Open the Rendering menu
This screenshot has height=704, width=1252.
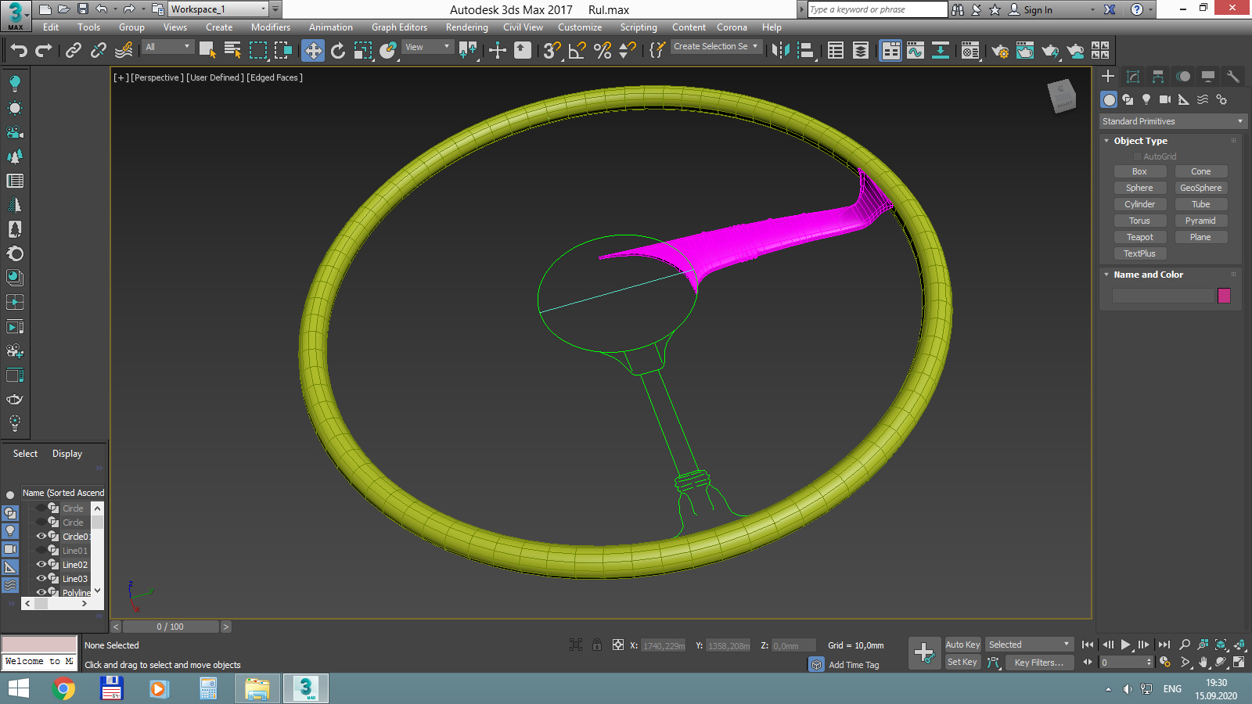(x=467, y=27)
